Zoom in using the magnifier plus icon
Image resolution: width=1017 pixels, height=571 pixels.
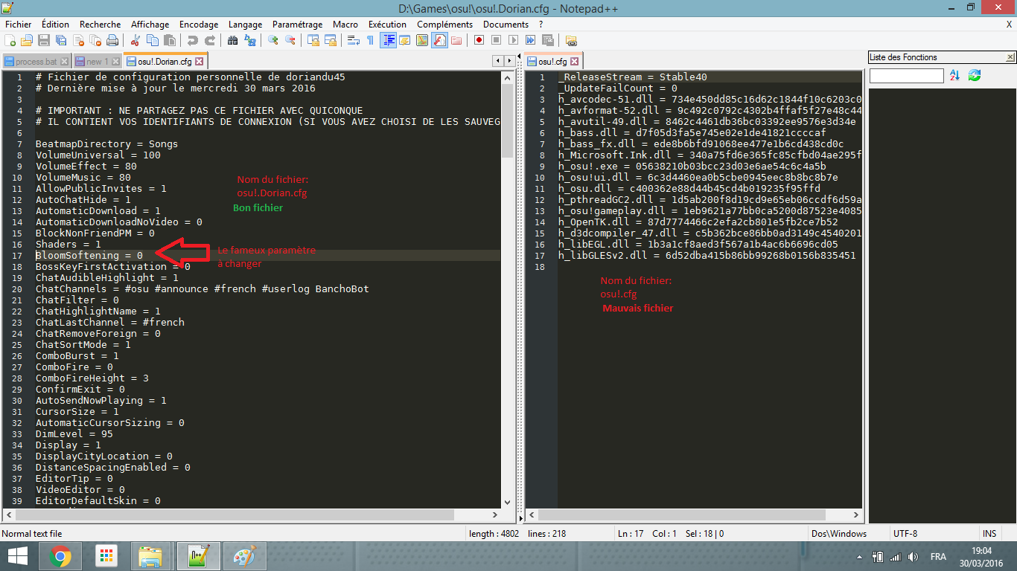click(273, 40)
